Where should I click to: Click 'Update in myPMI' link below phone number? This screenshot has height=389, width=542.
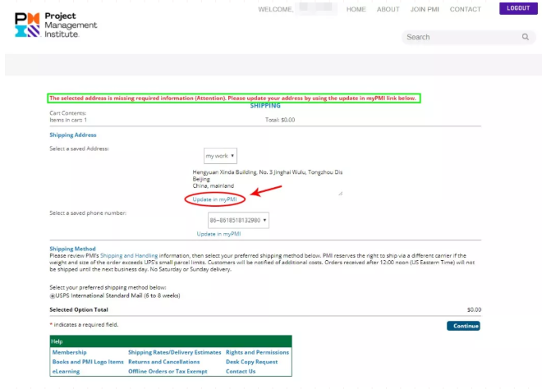pos(218,234)
